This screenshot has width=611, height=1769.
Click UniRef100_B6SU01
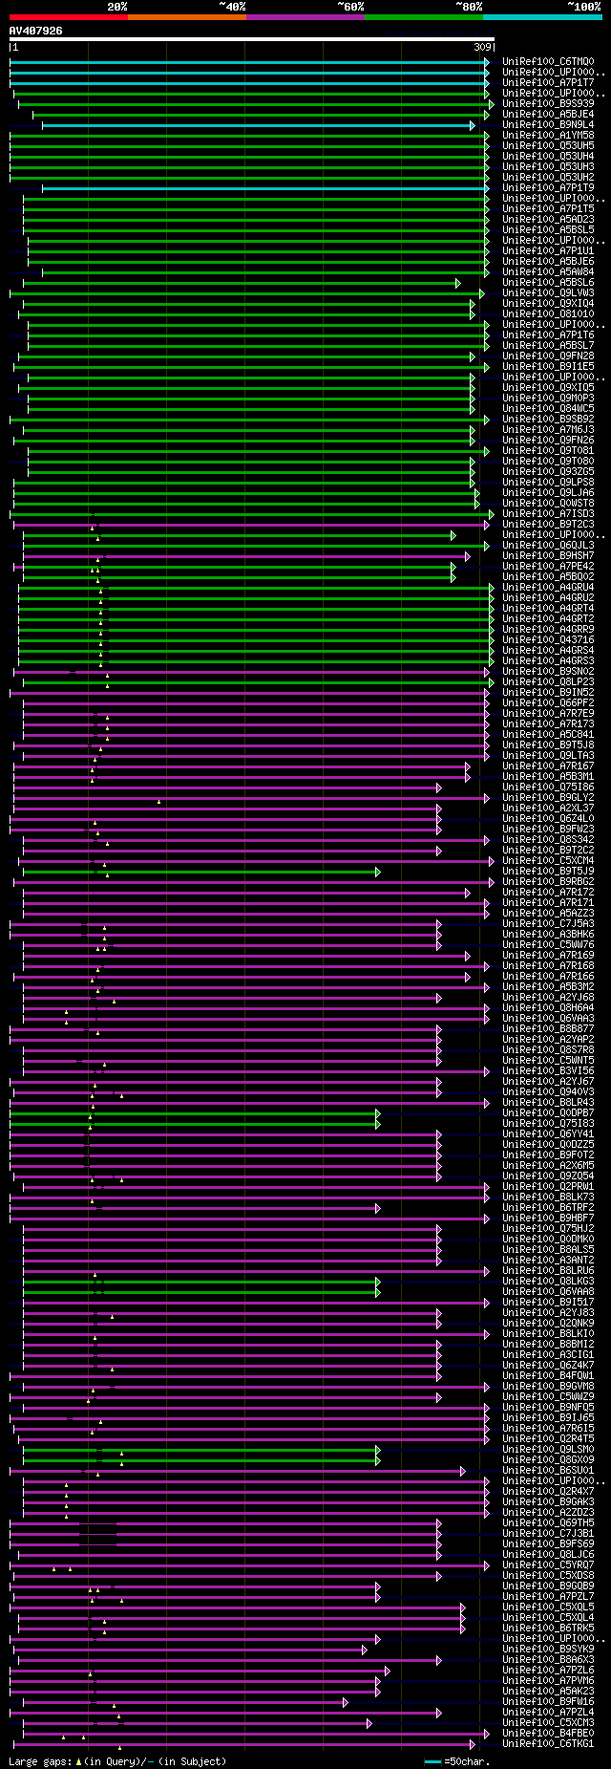click(x=548, y=1471)
